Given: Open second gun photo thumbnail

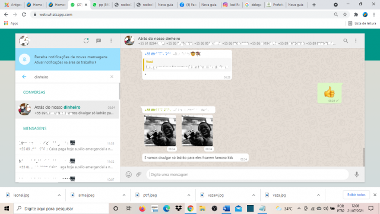Looking at the screenshot, I should 197,131.
